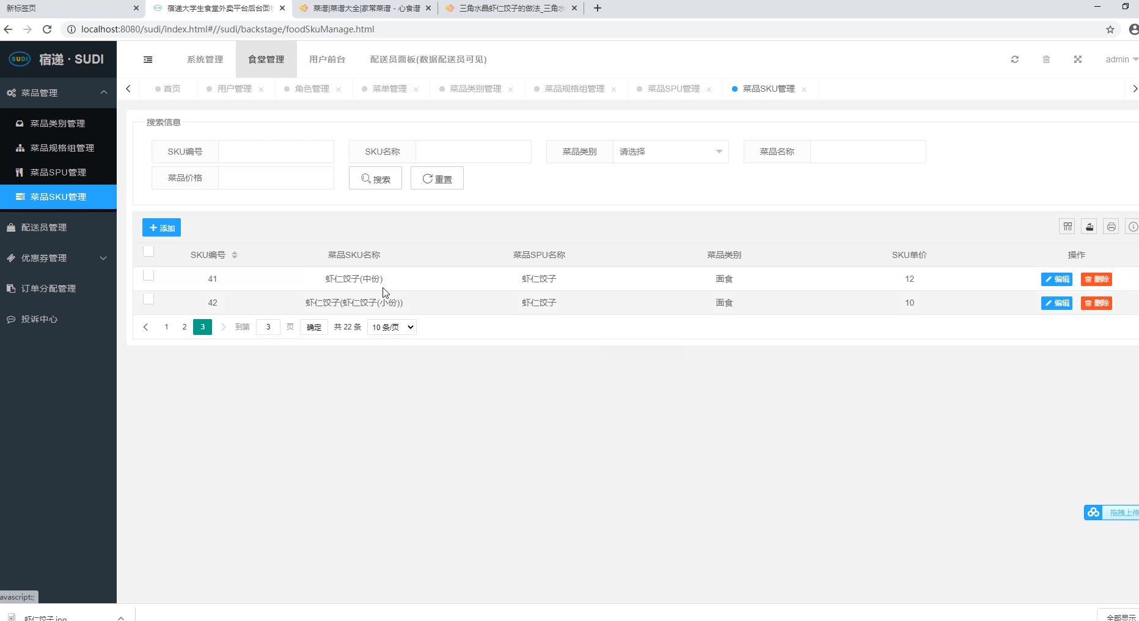Screen dimensions: 1139x621
Task: Open 配送员管理 in sidebar
Action: click(x=58, y=227)
